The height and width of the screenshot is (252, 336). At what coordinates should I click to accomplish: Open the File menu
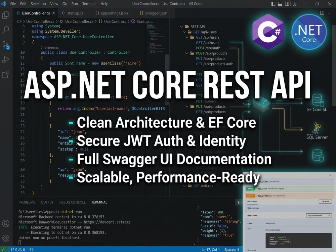pyautogui.click(x=13, y=4)
